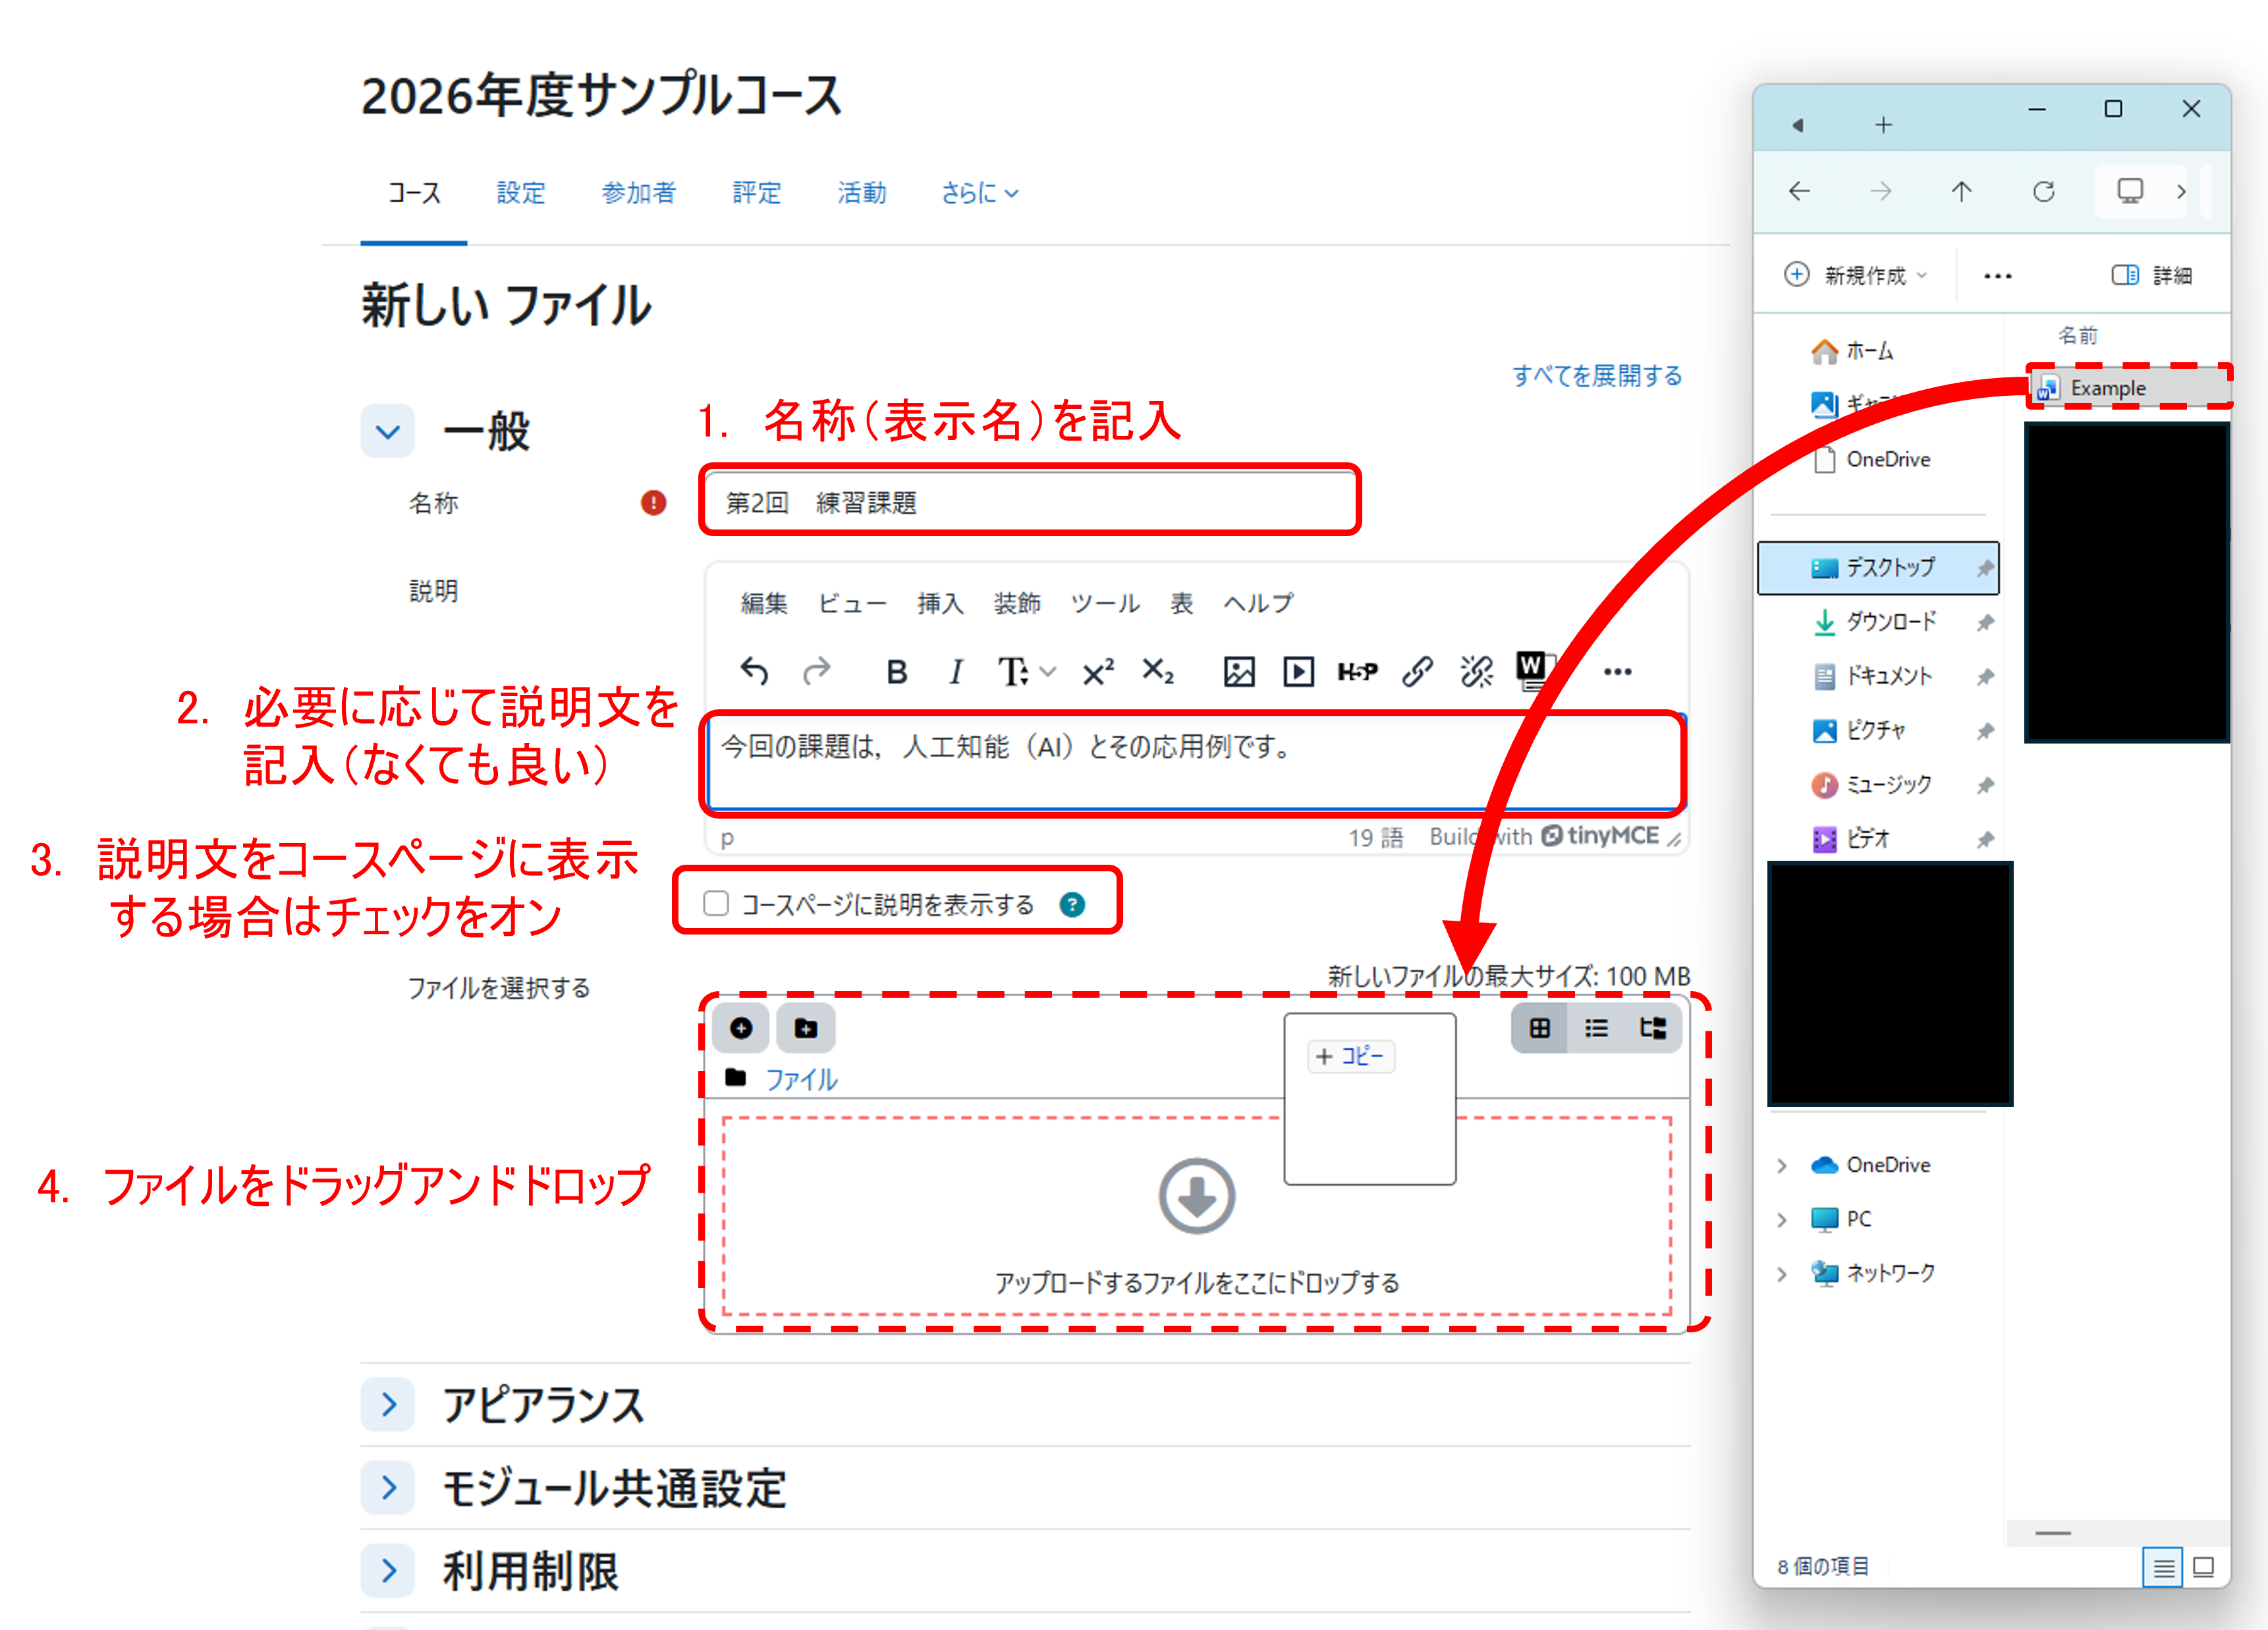Remove link with the unlink icon
The image size is (2268, 1630).
[x=1476, y=671]
